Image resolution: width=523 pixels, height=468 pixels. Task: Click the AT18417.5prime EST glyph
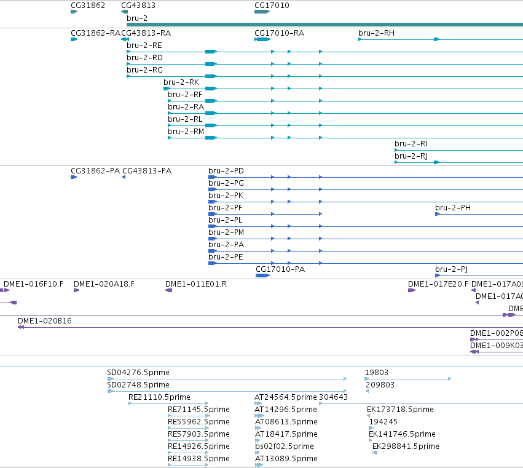pos(257,440)
